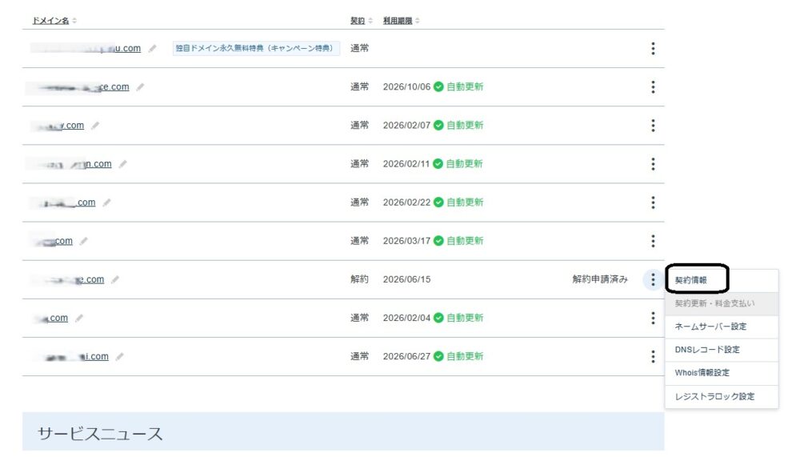
Task: Click the 独自ドメイン永久無料特典 campaign badge
Action: pos(256,49)
